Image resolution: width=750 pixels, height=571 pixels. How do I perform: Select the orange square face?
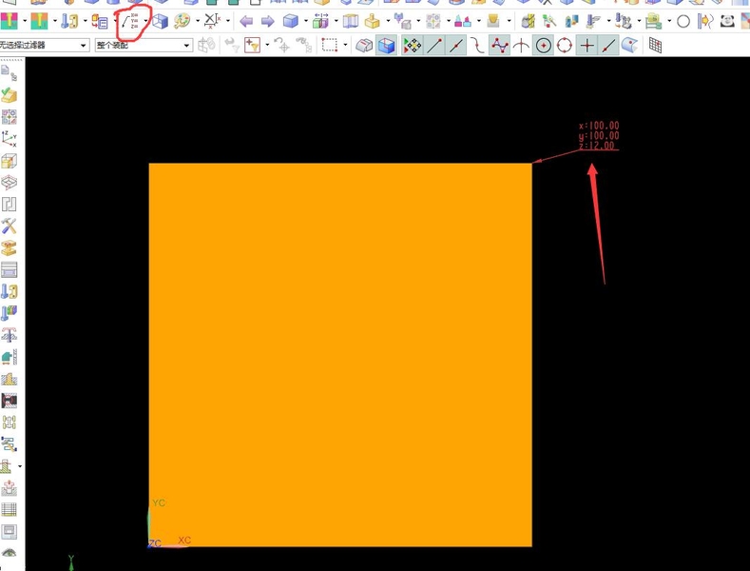pyautogui.click(x=340, y=355)
